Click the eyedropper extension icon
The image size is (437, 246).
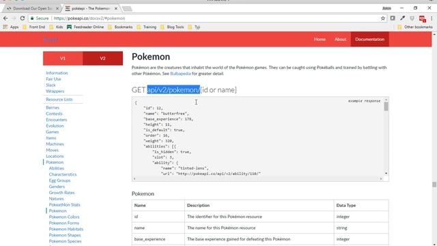(x=402, y=18)
